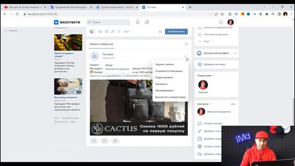
Task: Open the post link vk.com/app5898182
Action: click(119, 76)
